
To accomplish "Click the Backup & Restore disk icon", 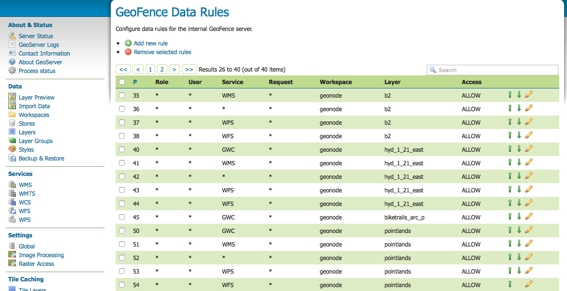I will (12, 158).
